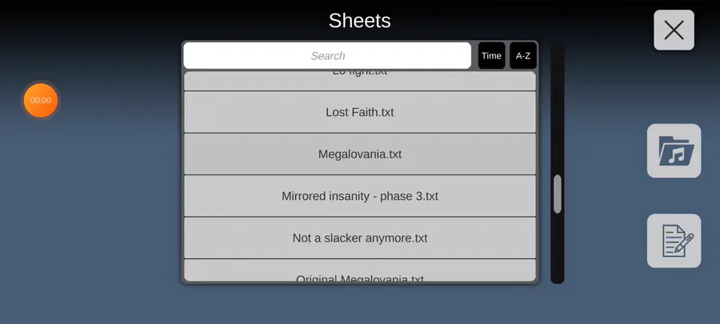Click the Sheets title heading

pos(359,21)
